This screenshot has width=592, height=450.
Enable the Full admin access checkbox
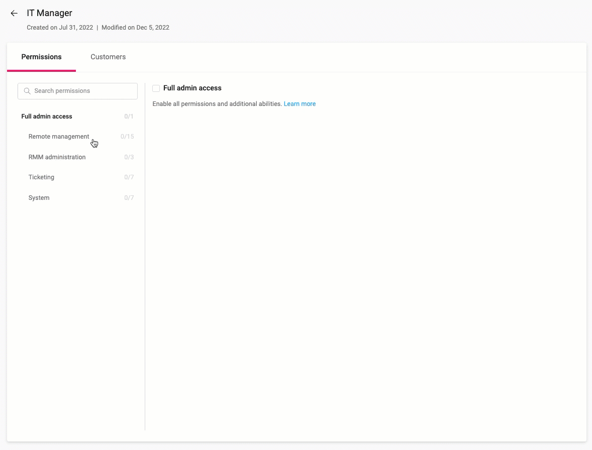point(156,88)
